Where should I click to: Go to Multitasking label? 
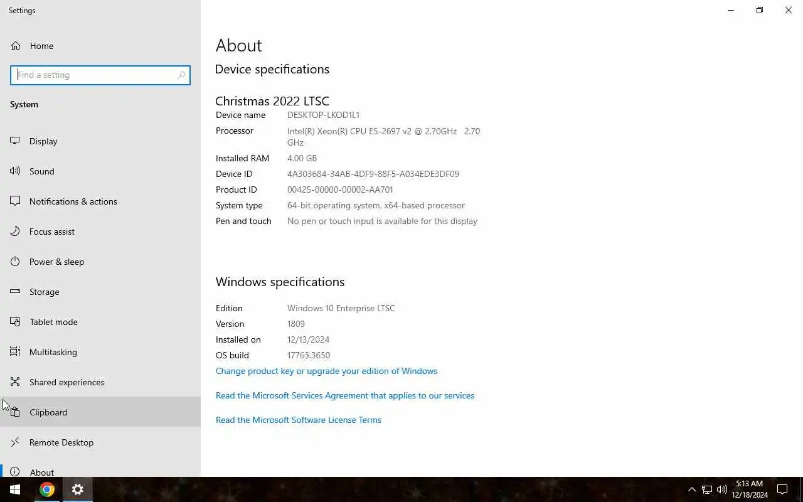53,352
